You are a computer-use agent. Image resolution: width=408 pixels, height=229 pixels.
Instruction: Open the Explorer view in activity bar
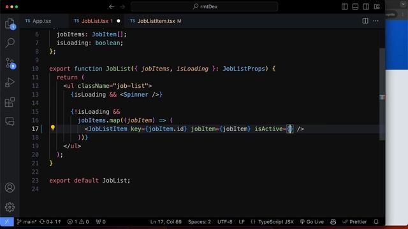[10, 24]
